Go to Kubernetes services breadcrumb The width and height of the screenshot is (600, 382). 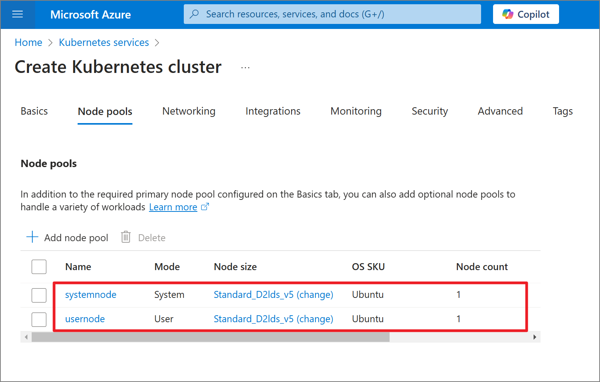(104, 42)
